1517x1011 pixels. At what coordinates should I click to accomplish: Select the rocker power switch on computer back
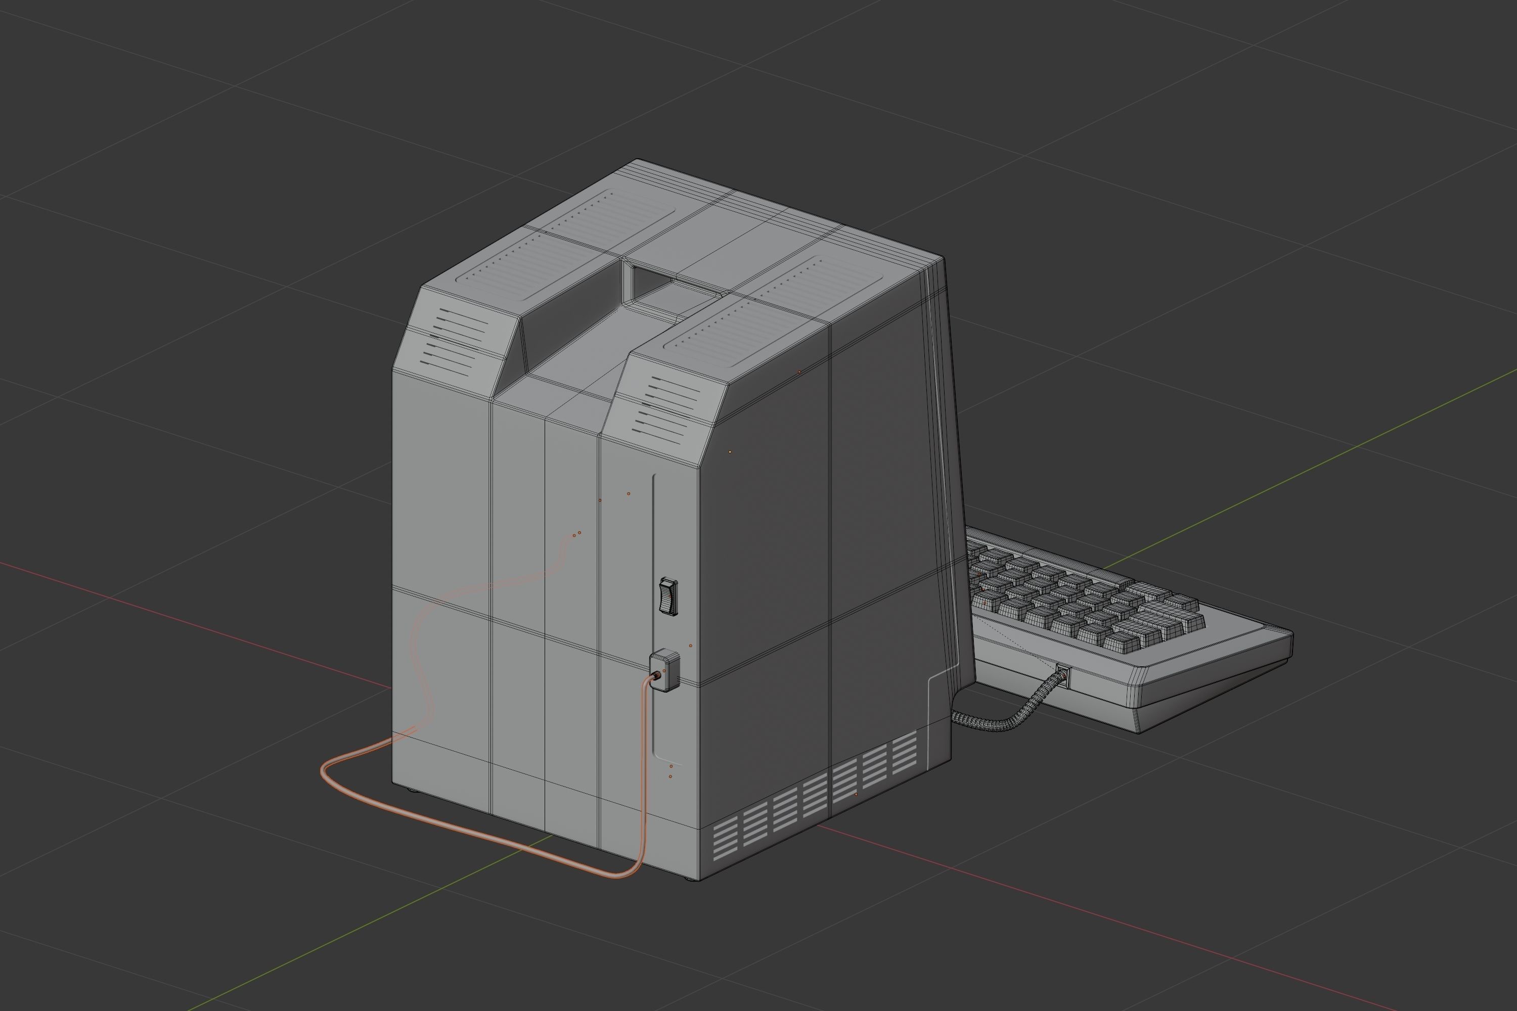pyautogui.click(x=669, y=596)
